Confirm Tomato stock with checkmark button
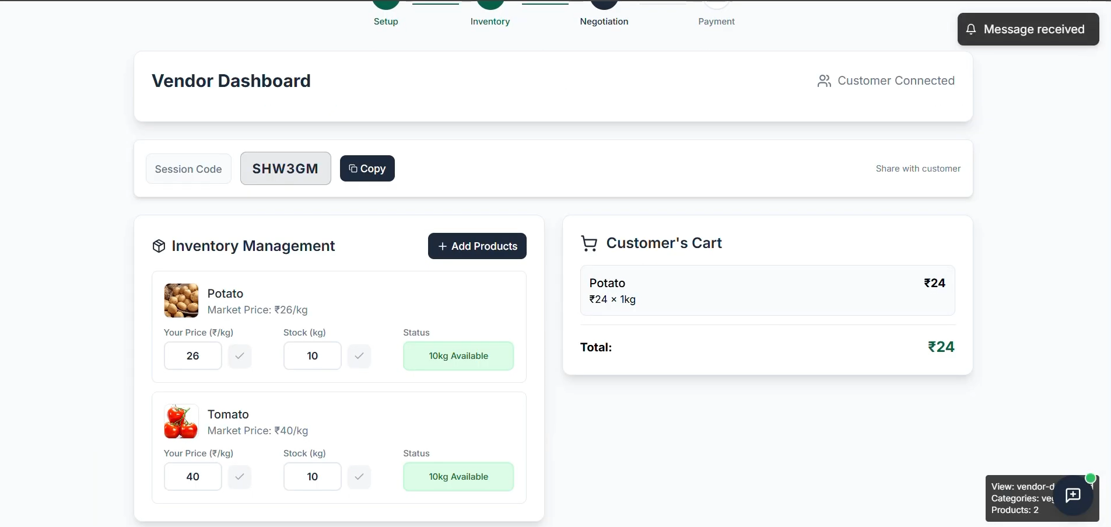This screenshot has height=527, width=1111. [x=359, y=477]
